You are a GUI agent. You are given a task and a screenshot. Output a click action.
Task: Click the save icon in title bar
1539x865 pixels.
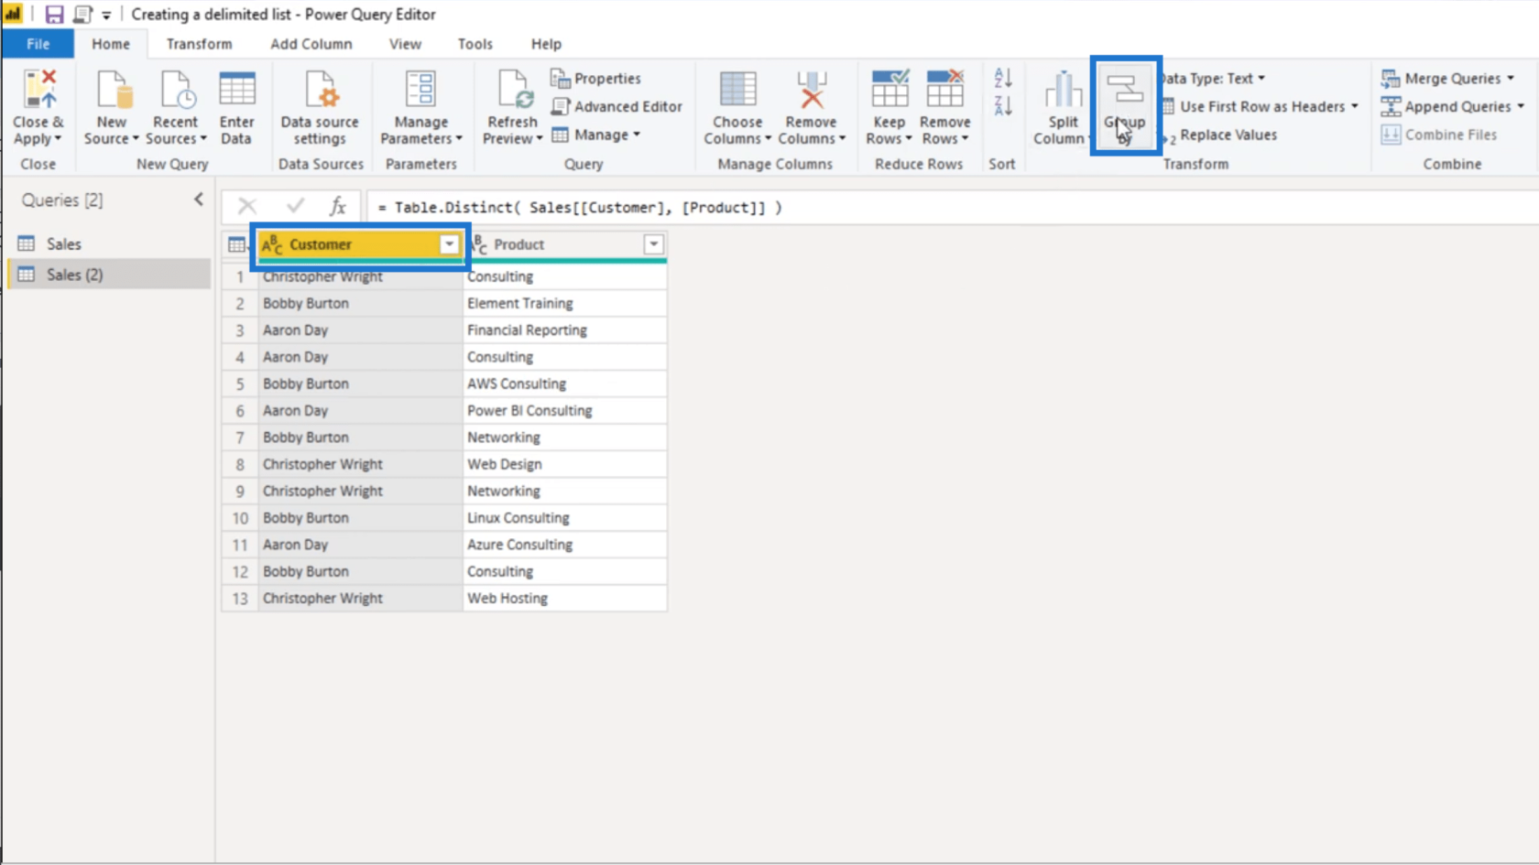54,15
